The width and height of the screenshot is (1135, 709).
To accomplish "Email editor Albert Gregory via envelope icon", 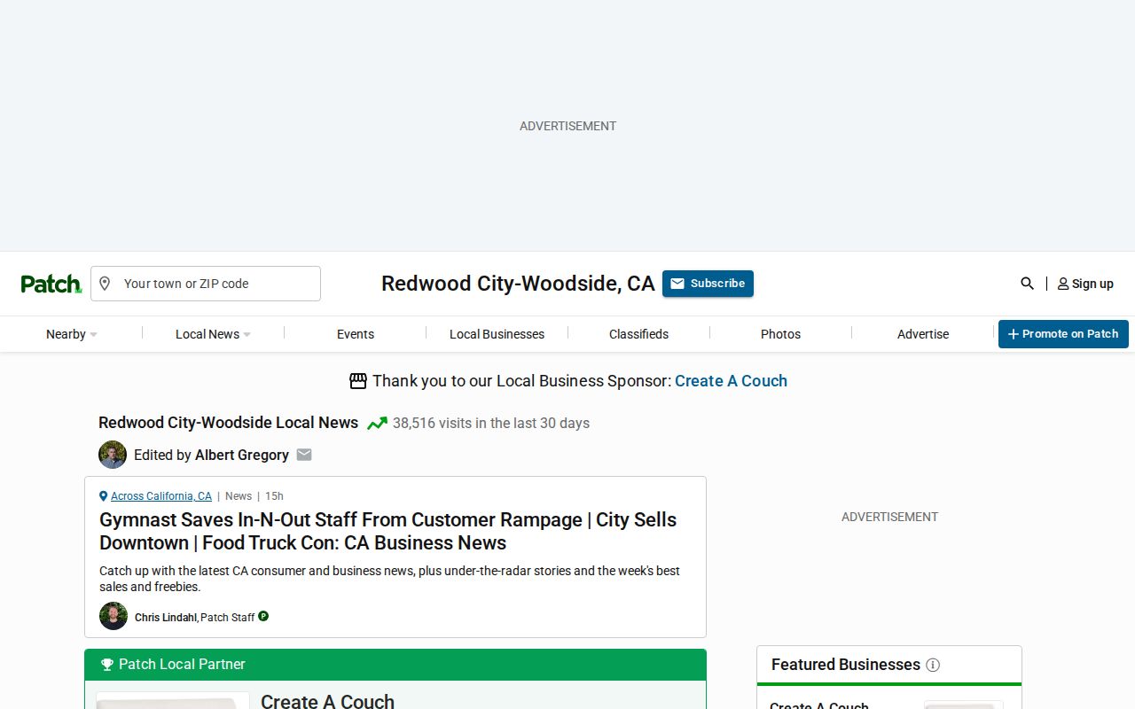I will 304,455.
